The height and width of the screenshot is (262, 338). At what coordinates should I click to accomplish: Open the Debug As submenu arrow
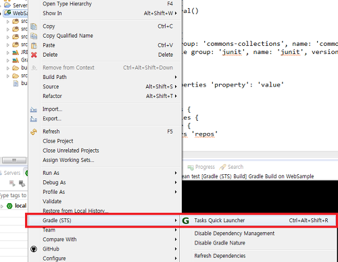tap(176, 182)
